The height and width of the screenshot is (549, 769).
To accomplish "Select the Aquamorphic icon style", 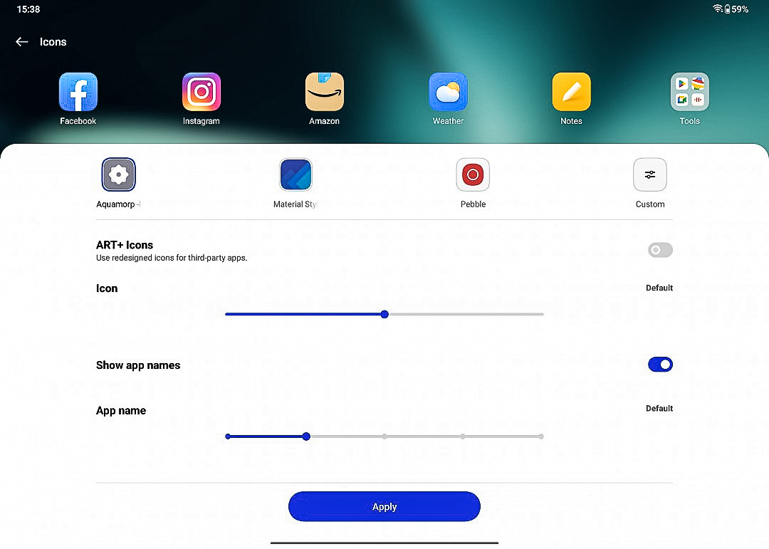I will (x=118, y=174).
